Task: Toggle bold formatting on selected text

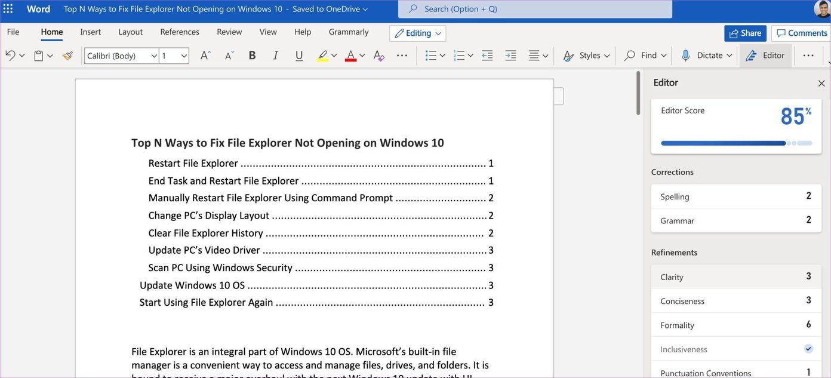Action: (x=251, y=54)
